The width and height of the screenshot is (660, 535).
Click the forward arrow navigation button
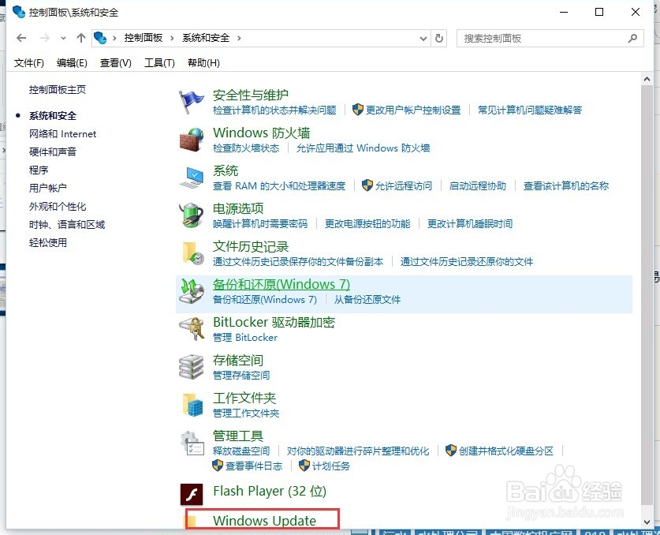pyautogui.click(x=45, y=39)
